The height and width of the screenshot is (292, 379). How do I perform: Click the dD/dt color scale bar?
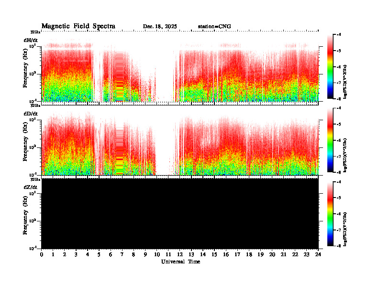[330, 140]
